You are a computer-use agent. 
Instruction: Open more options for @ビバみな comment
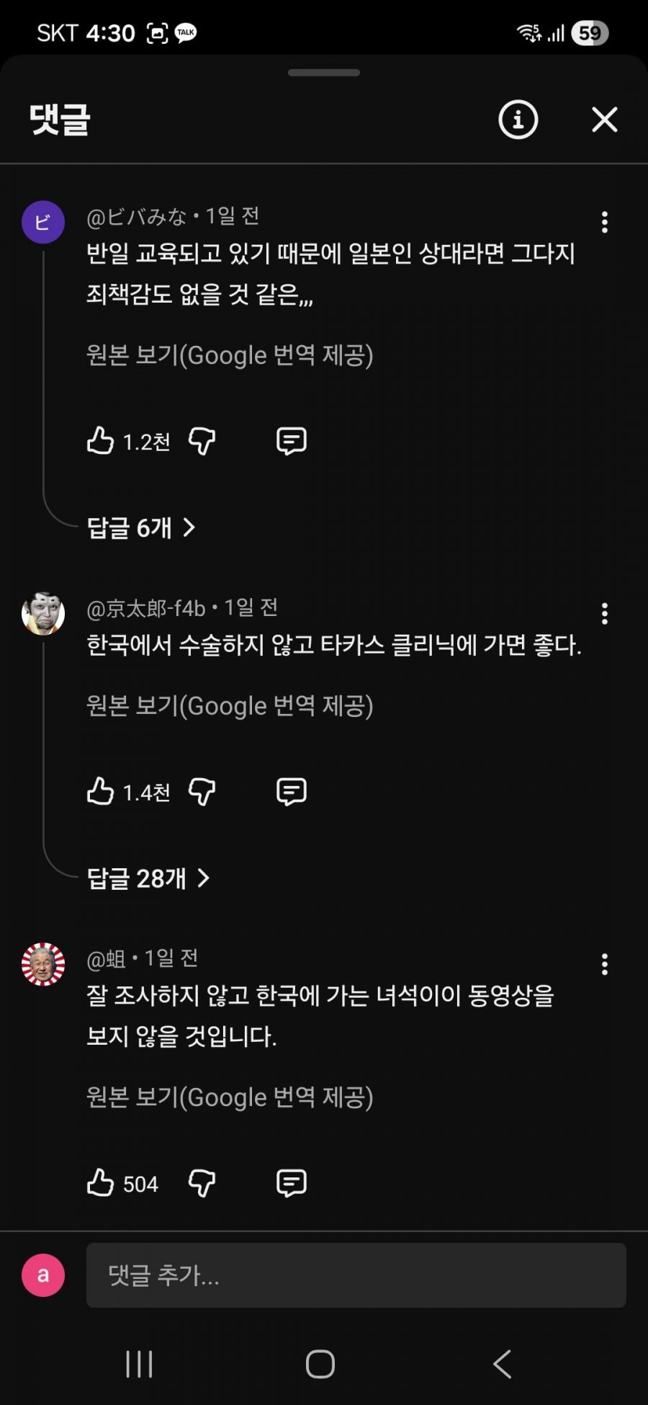604,222
